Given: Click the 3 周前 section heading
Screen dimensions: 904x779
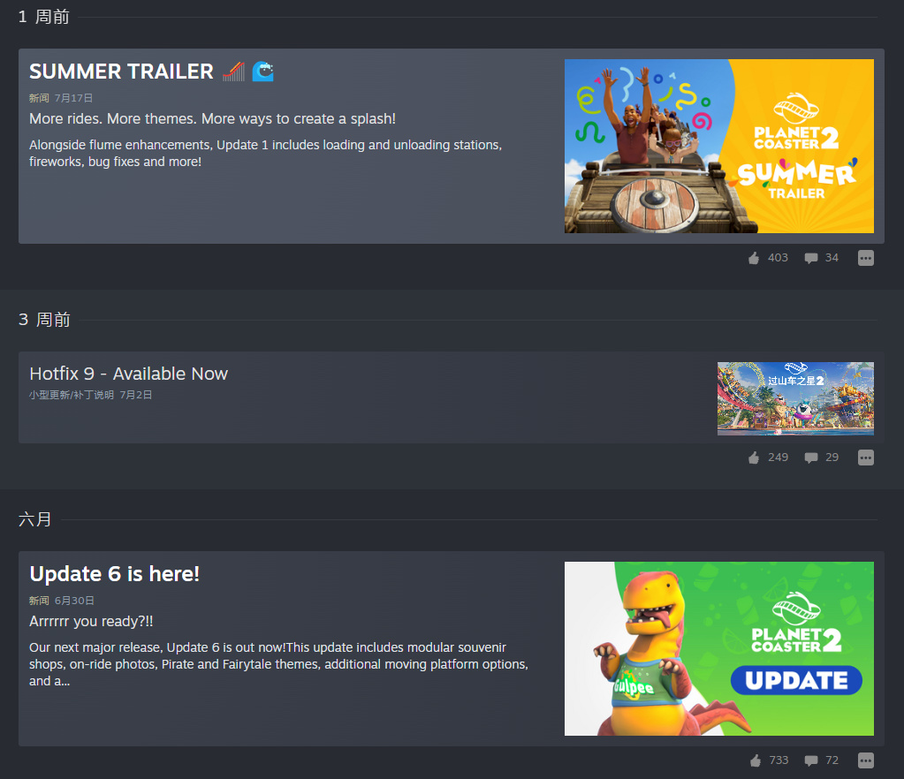Looking at the screenshot, I should [x=44, y=319].
